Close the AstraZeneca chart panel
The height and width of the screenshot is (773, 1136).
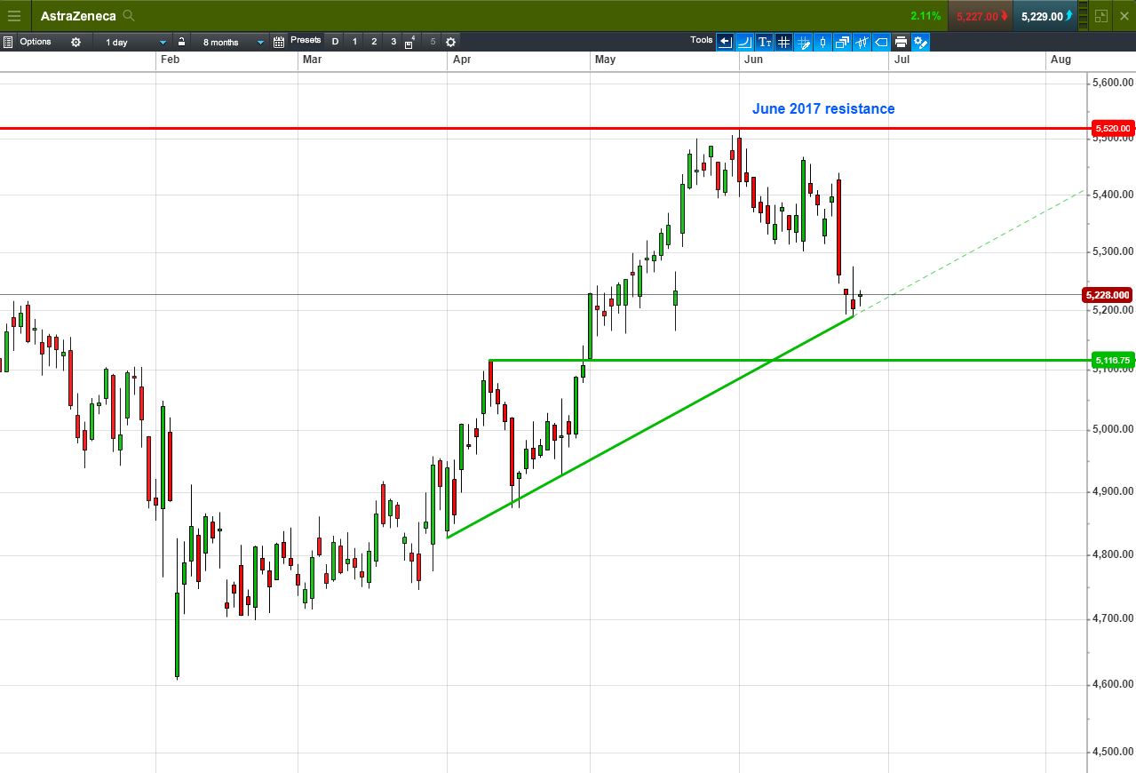[x=1124, y=16]
